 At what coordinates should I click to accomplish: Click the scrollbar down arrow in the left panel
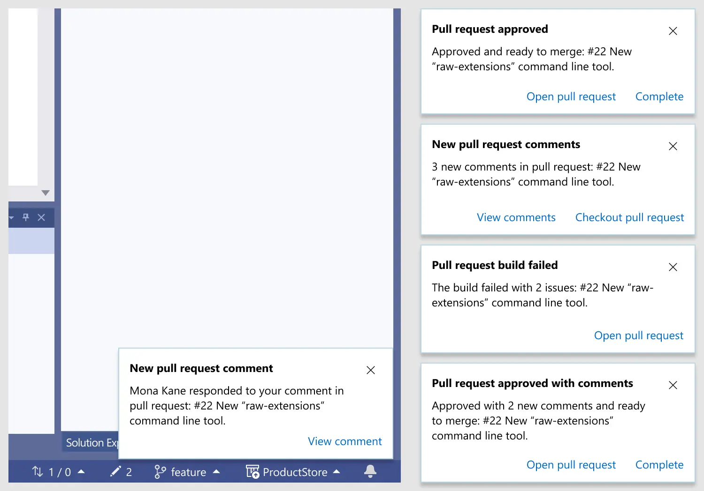pyautogui.click(x=45, y=193)
